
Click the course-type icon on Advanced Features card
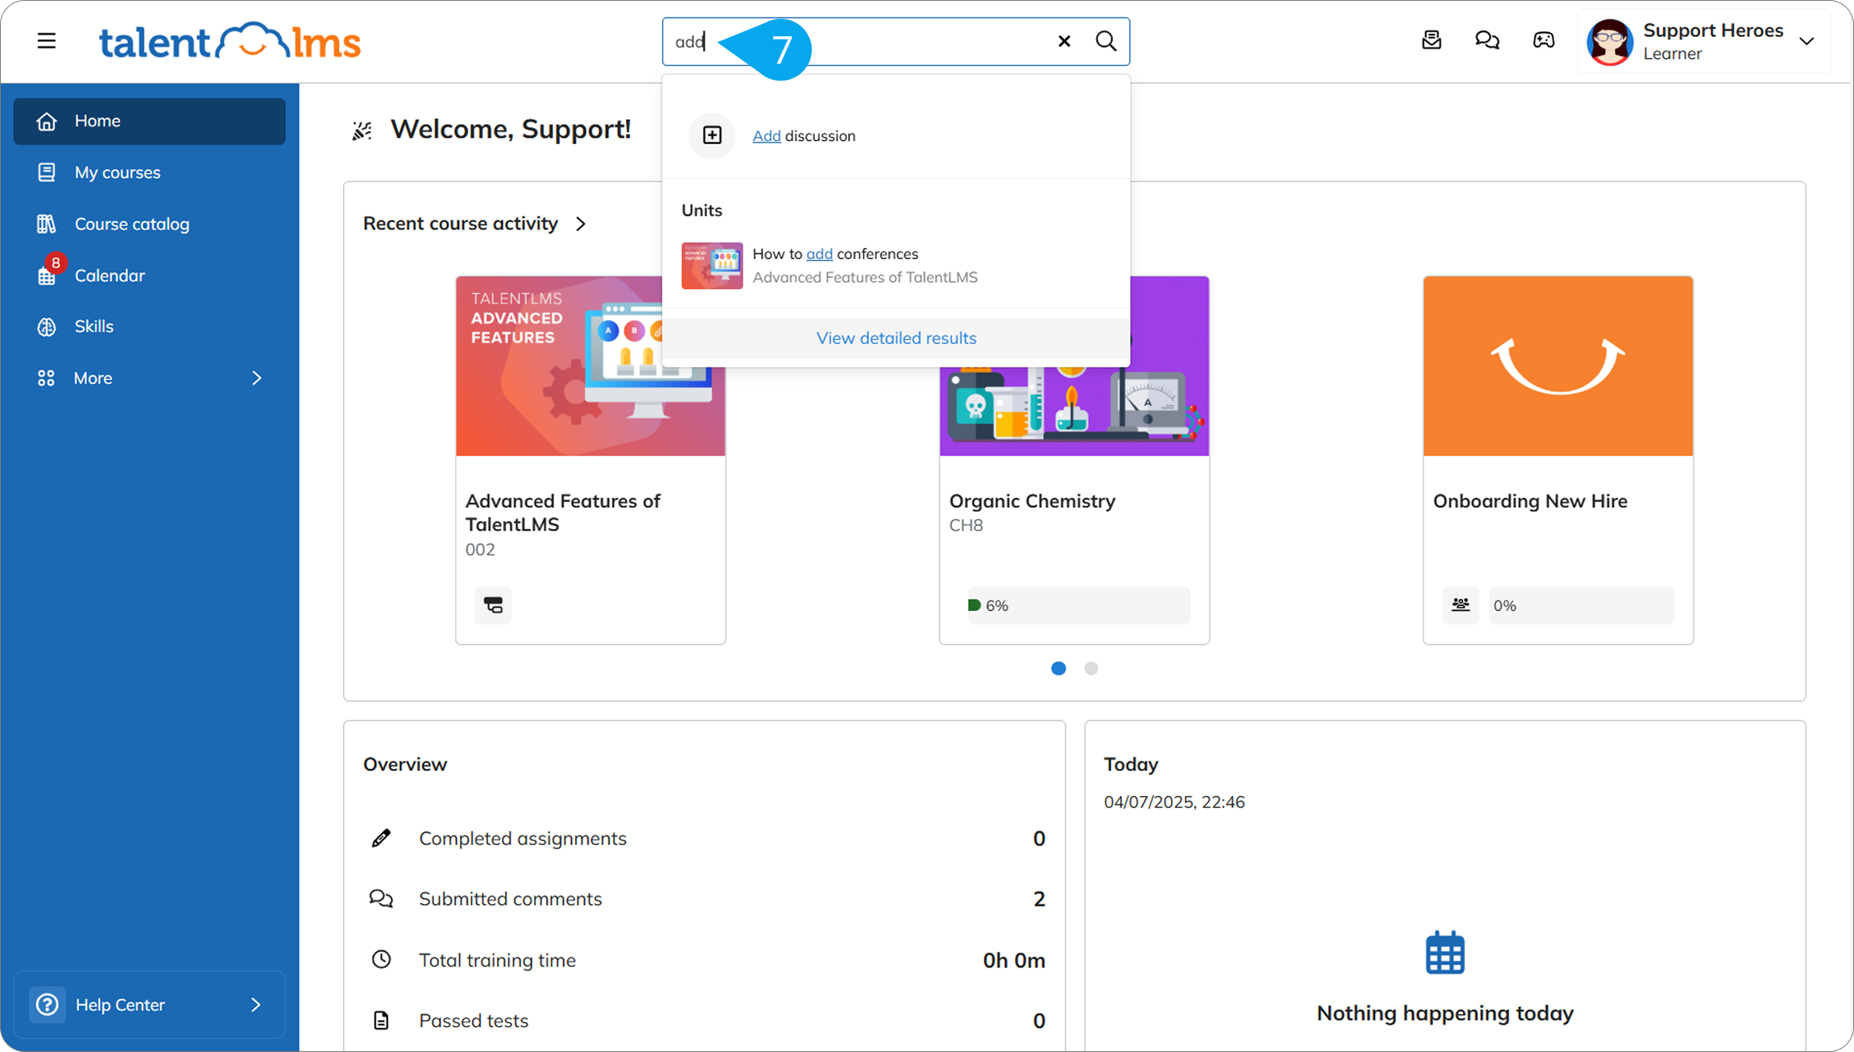tap(493, 604)
